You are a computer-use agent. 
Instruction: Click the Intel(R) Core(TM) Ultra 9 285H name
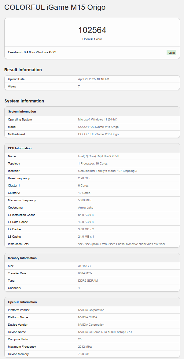point(98,156)
